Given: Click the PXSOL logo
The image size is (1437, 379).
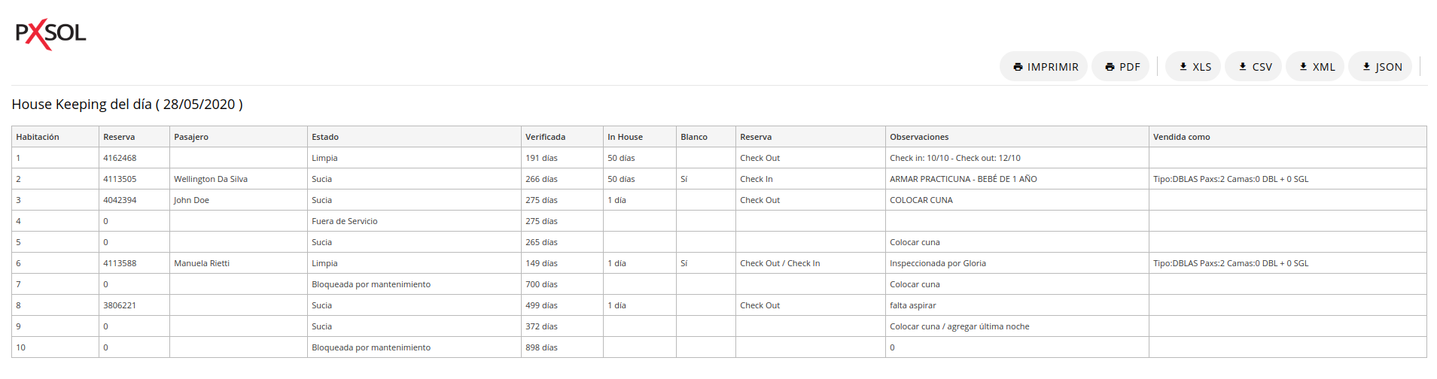Looking at the screenshot, I should (x=51, y=34).
